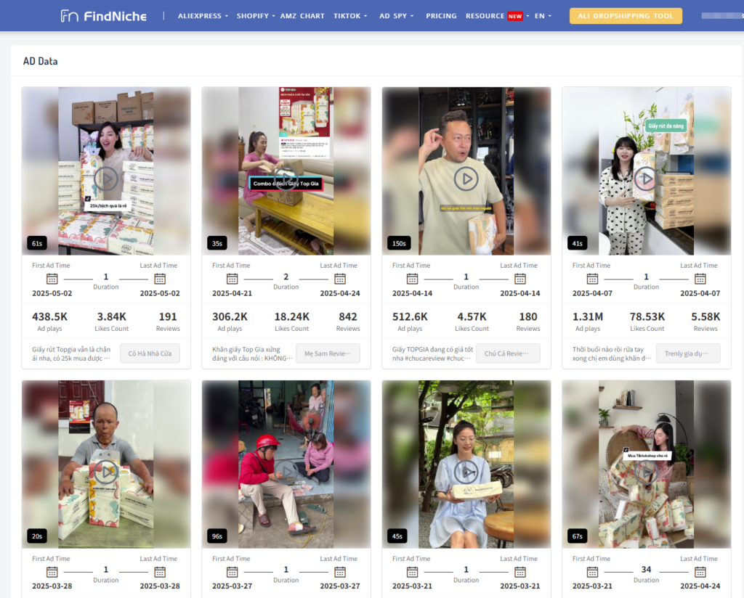
Task: Go to the AMZ Chart page
Action: [x=302, y=16]
